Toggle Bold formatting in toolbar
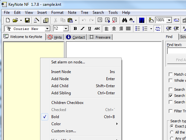Viewport: 186px width, 140px height. [x=75, y=29]
